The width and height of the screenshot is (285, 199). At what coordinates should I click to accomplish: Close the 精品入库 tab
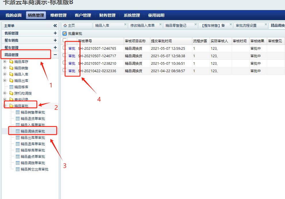(x=125, y=25)
